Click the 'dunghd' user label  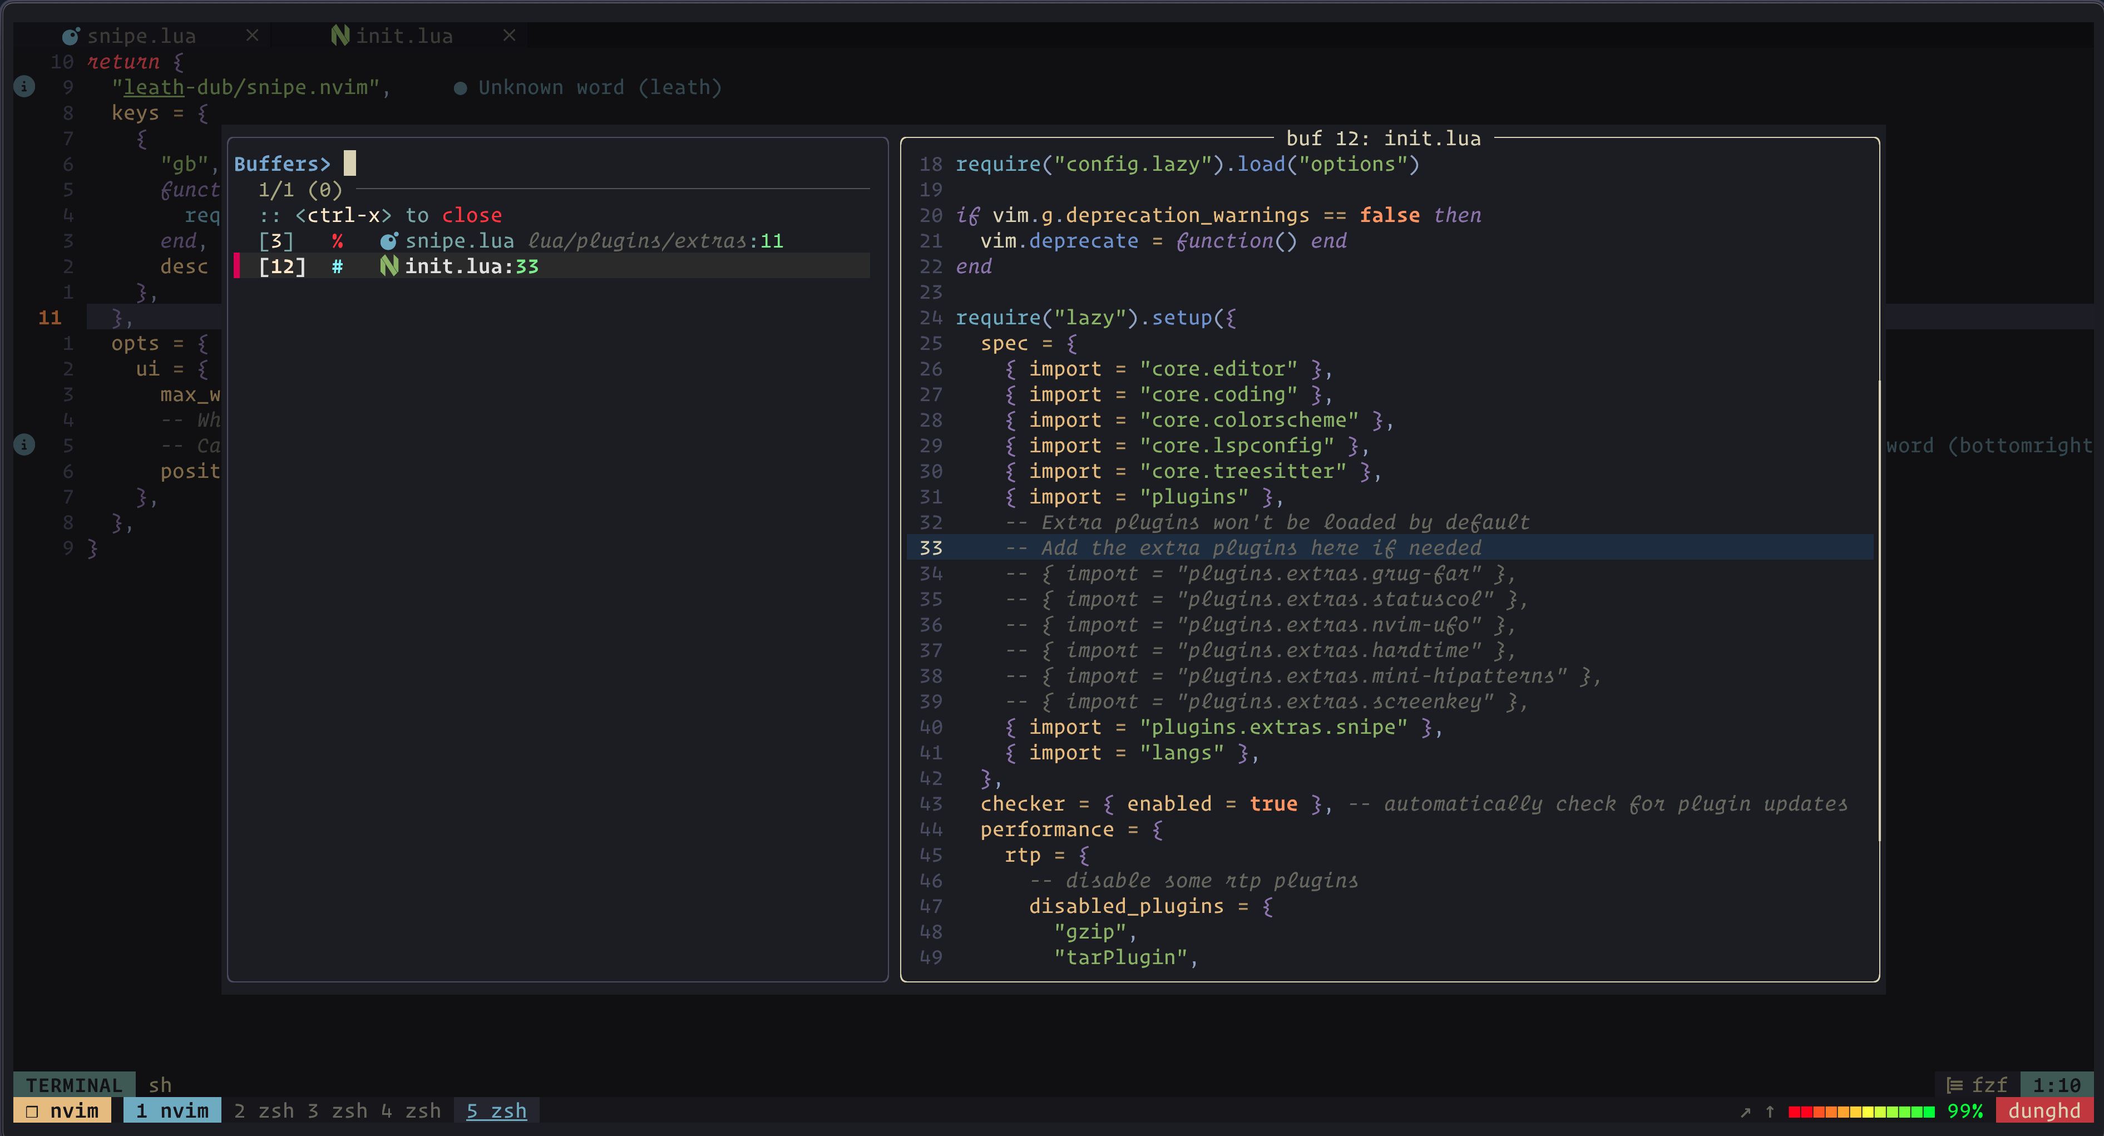click(x=2043, y=1110)
